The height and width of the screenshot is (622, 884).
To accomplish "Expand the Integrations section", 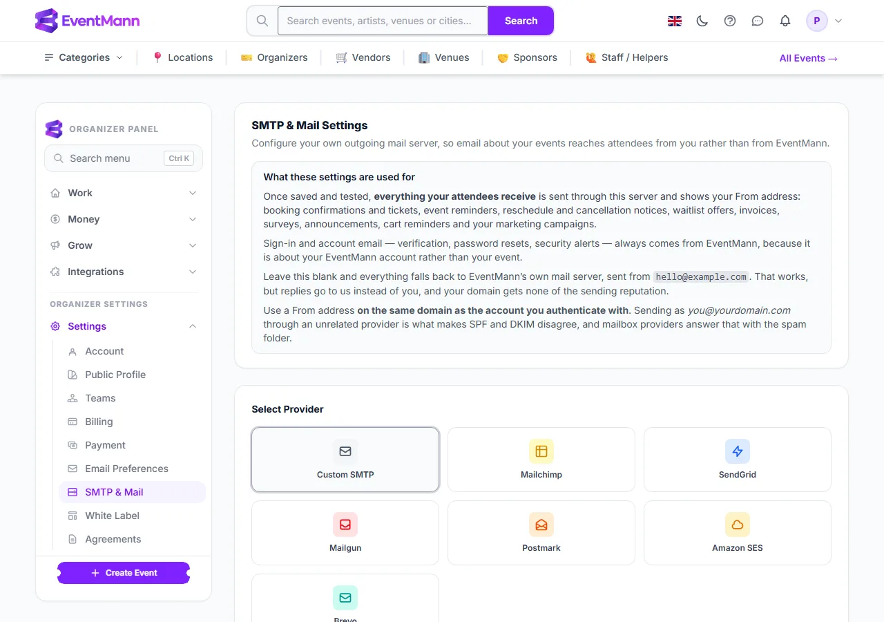I will 124,272.
